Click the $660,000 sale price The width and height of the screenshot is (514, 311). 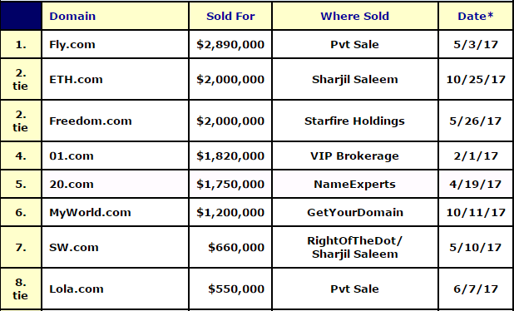pyautogui.click(x=236, y=247)
